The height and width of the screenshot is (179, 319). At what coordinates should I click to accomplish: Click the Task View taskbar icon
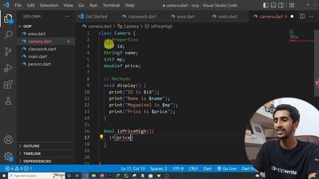pyautogui.click(x=77, y=176)
